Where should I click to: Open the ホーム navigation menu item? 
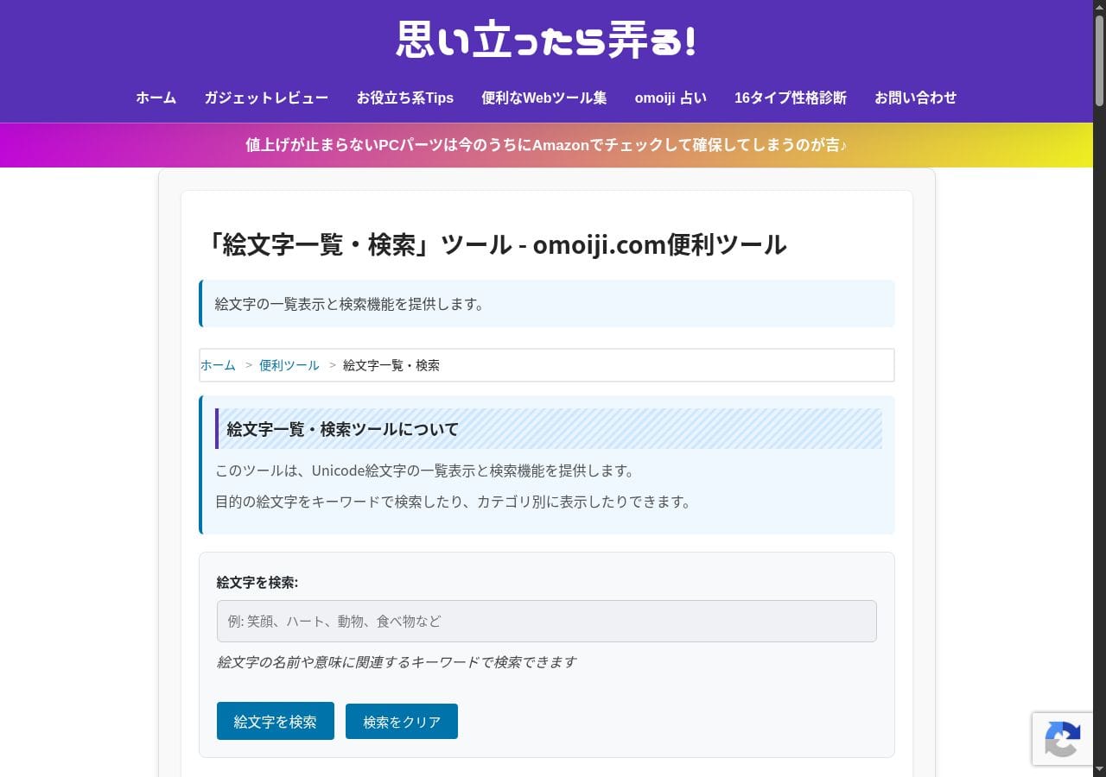tap(156, 98)
